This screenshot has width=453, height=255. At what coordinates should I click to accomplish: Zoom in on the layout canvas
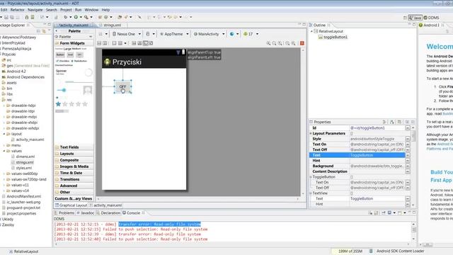293,43
